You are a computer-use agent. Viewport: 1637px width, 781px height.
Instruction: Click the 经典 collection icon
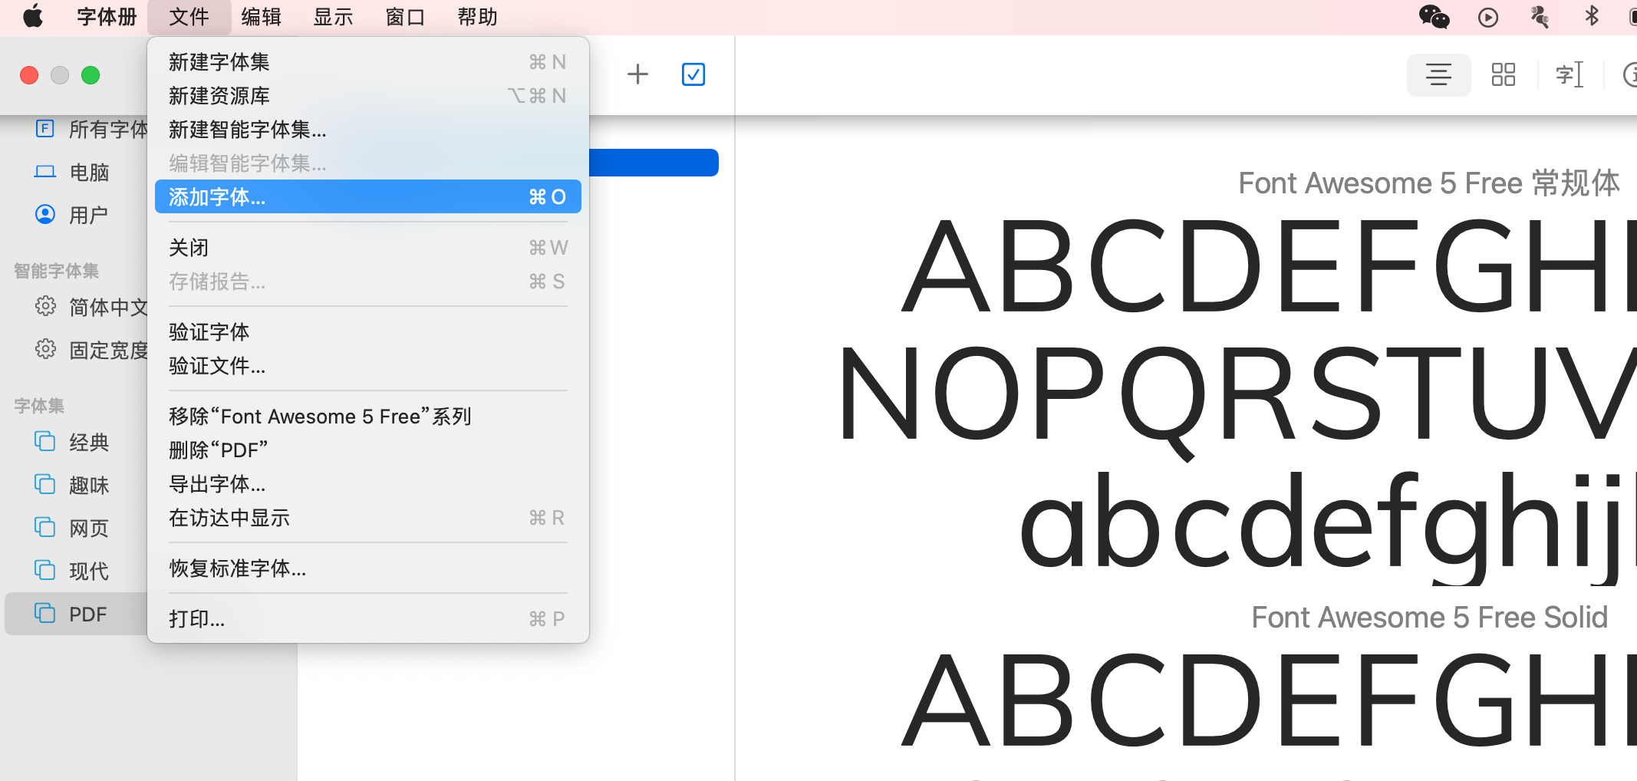click(x=45, y=441)
